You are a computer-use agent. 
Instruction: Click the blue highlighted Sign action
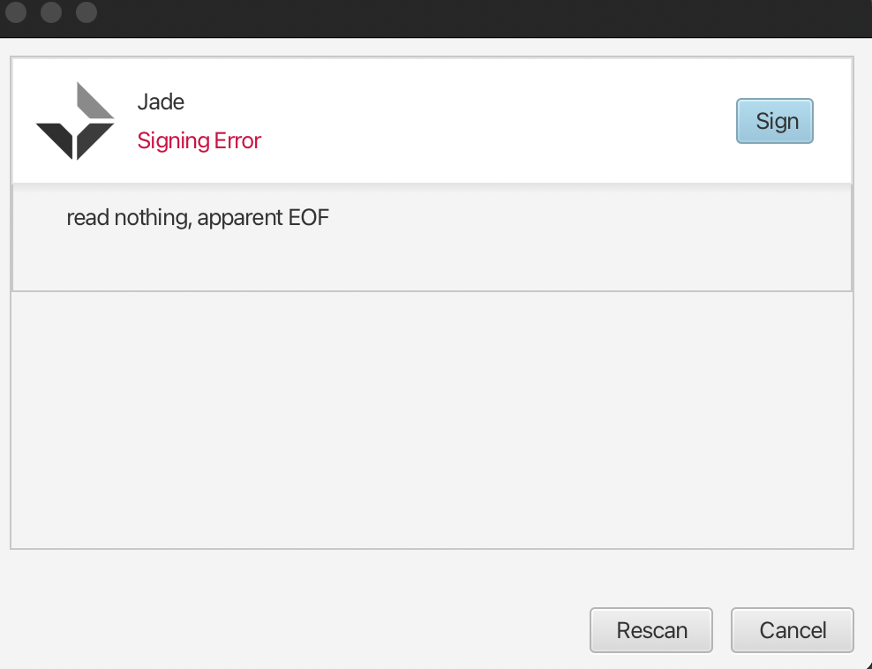[x=774, y=121]
